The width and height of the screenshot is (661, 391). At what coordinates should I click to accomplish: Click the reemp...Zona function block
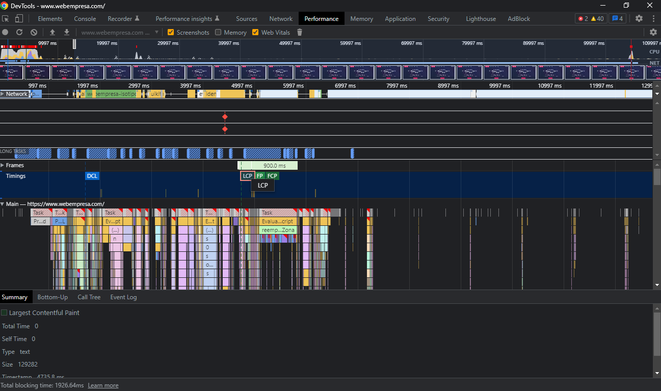click(277, 230)
